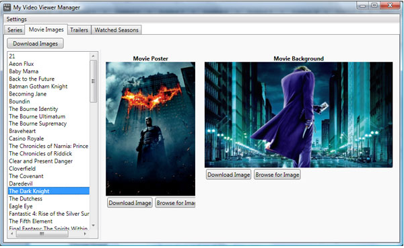Click the horizontal scroll right arrow

[x=86, y=234]
